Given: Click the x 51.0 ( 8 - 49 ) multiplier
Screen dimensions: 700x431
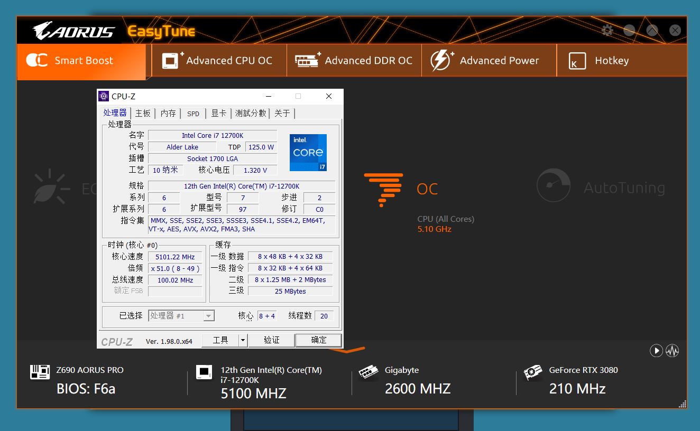Looking at the screenshot, I should point(175,269).
